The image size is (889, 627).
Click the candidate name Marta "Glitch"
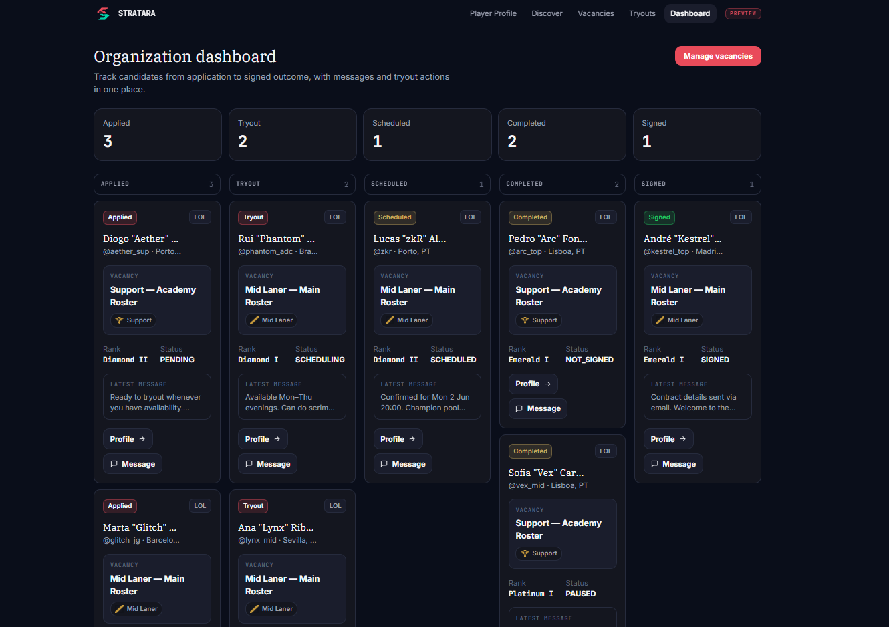click(x=140, y=527)
